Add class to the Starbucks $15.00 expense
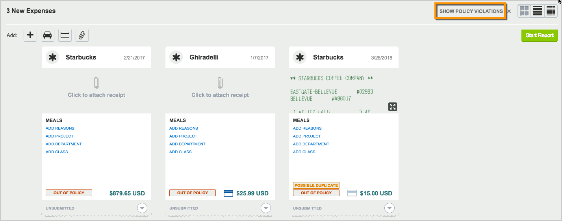 coord(304,152)
